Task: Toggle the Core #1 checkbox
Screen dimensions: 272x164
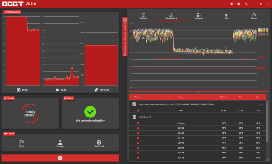Action: pyautogui.click(x=138, y=133)
